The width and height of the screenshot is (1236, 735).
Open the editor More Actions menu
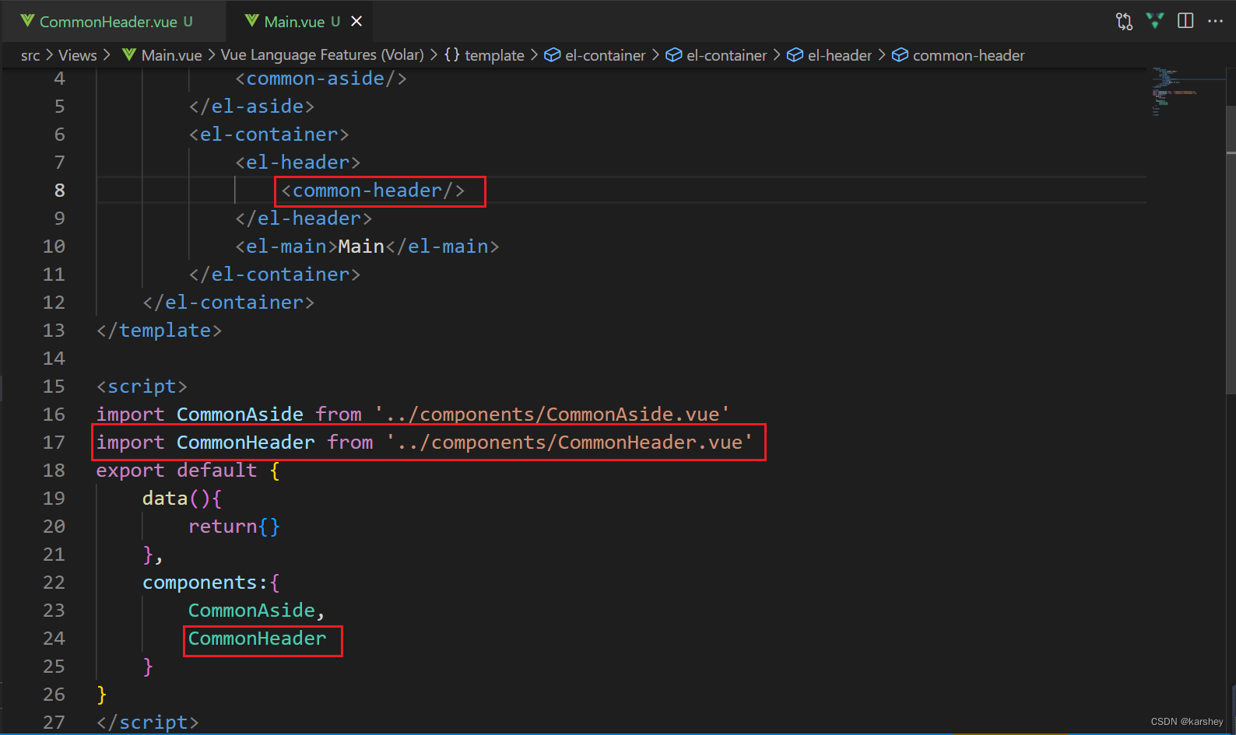point(1215,21)
